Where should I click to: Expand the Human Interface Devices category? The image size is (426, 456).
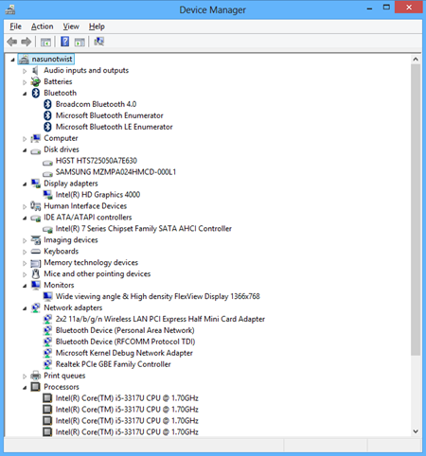click(25, 206)
